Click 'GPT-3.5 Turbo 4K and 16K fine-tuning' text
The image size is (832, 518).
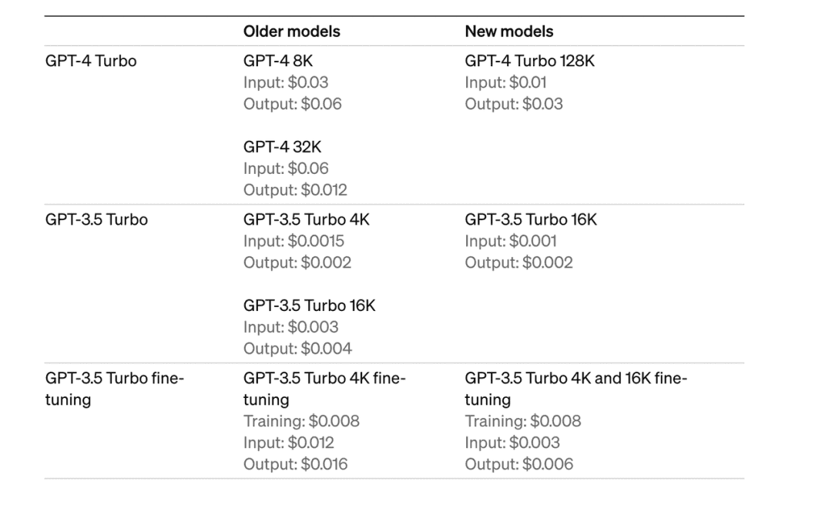tap(575, 389)
